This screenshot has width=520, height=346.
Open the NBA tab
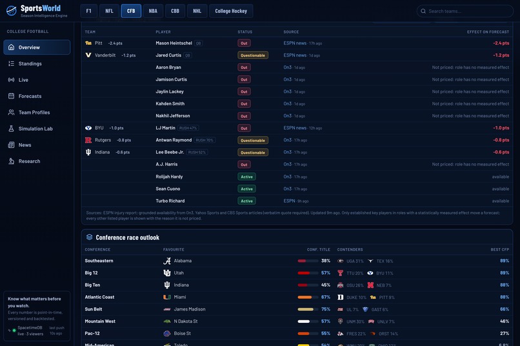153,11
